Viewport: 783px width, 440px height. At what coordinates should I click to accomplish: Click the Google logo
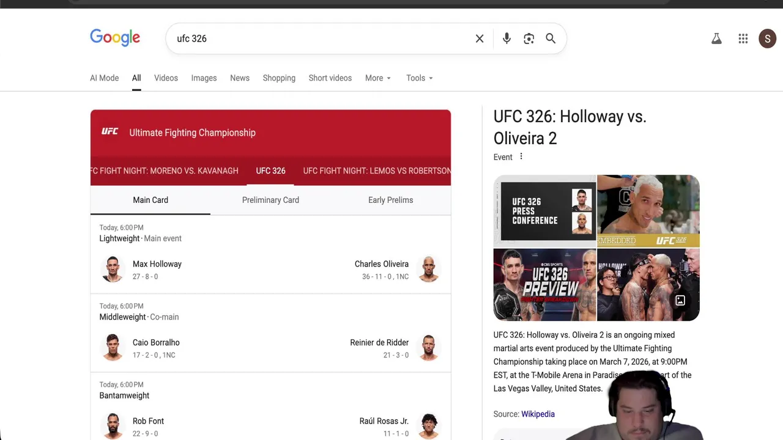(115, 38)
